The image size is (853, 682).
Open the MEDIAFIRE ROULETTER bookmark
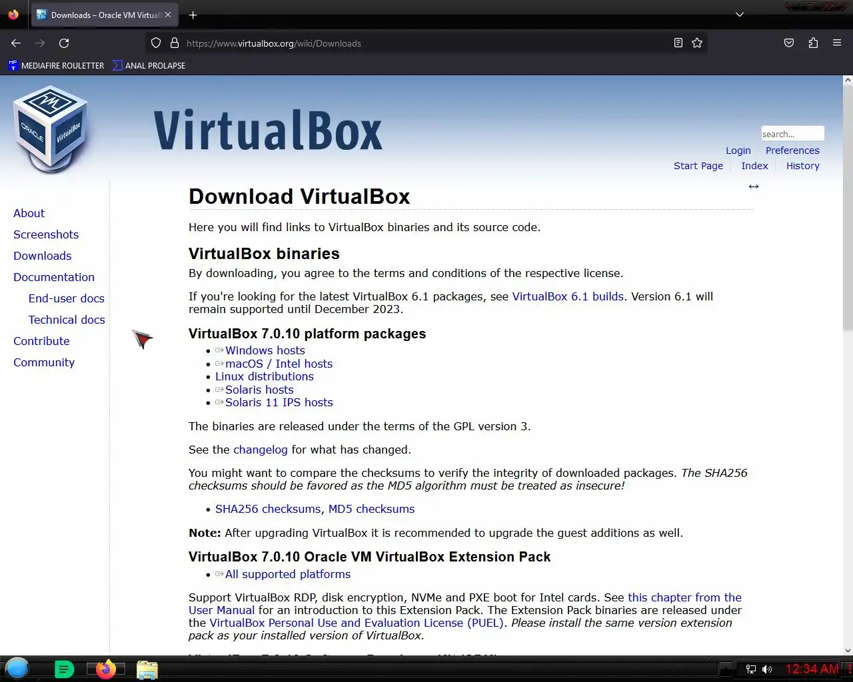click(56, 65)
